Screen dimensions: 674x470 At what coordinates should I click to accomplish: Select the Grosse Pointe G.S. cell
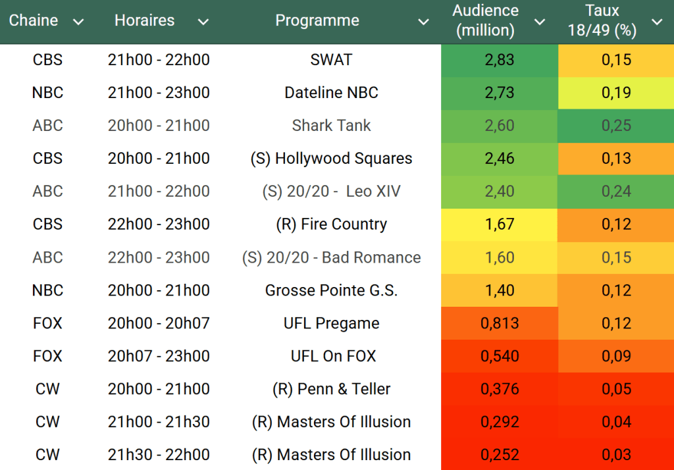pyautogui.click(x=331, y=290)
